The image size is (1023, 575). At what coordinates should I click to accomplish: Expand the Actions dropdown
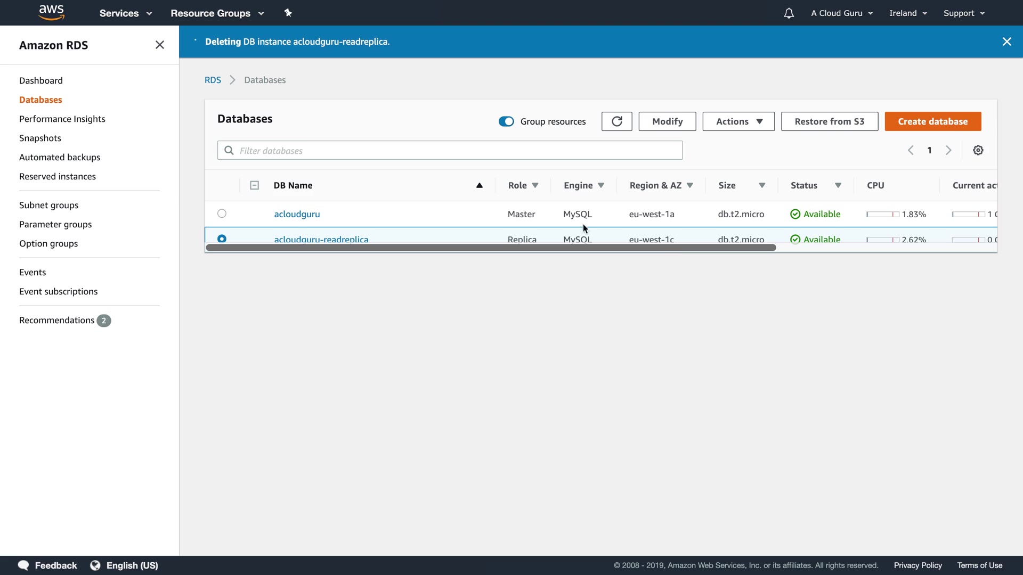(738, 121)
